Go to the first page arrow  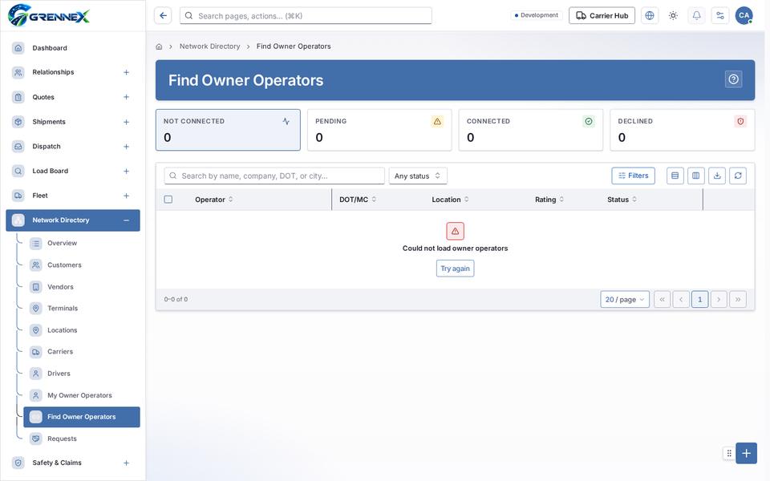point(662,299)
